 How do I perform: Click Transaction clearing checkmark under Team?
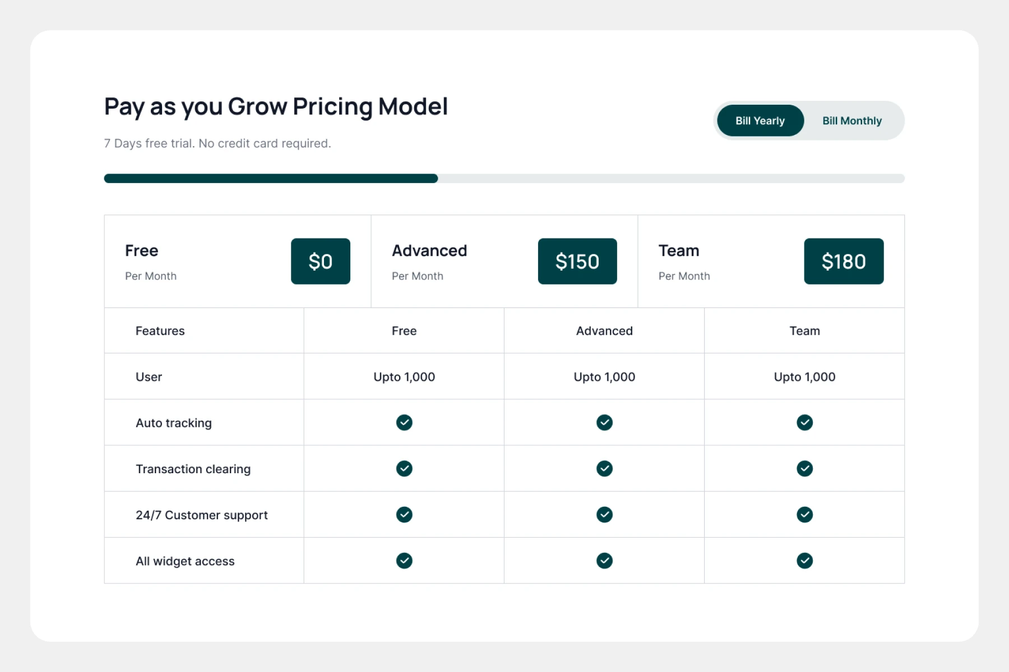(804, 468)
